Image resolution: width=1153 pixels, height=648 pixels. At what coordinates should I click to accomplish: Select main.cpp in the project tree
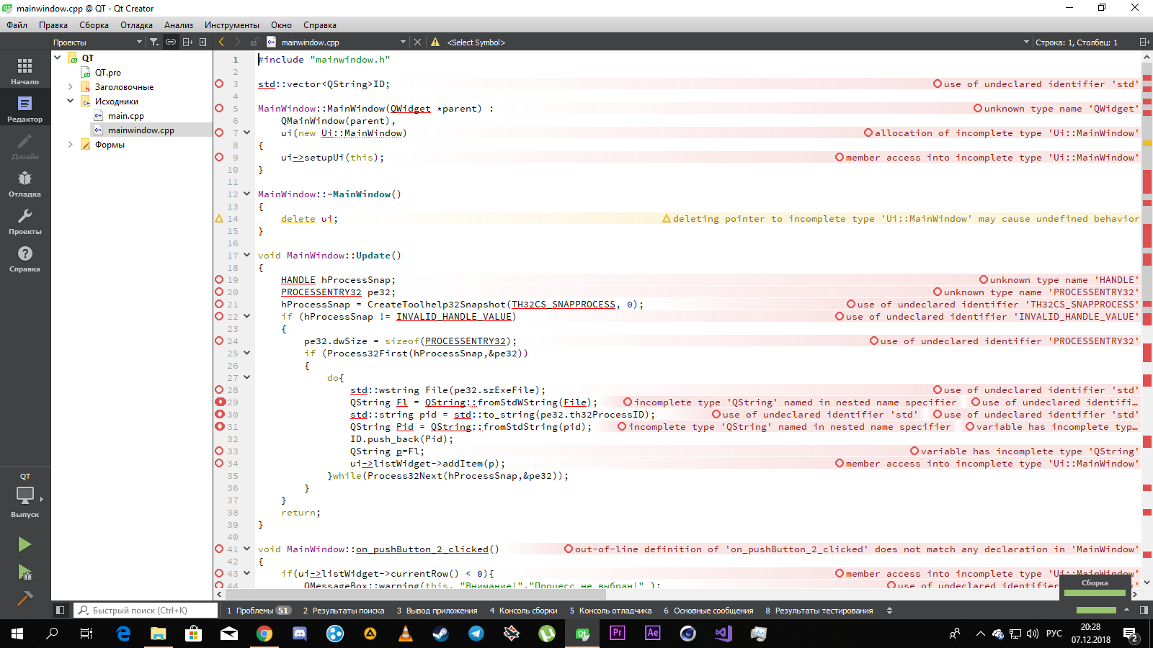(125, 116)
